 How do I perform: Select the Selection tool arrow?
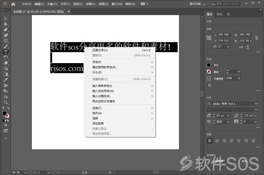click(6, 18)
